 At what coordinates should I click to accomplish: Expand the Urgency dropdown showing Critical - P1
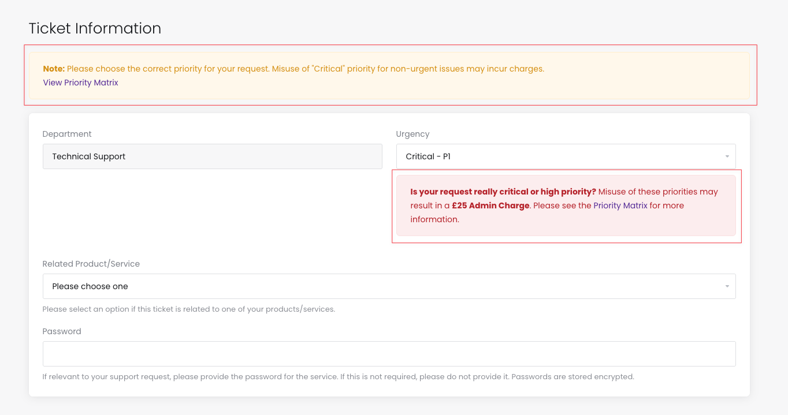(x=566, y=156)
